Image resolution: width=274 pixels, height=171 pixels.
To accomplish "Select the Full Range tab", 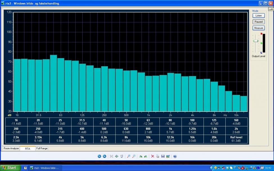I will click(42, 148).
